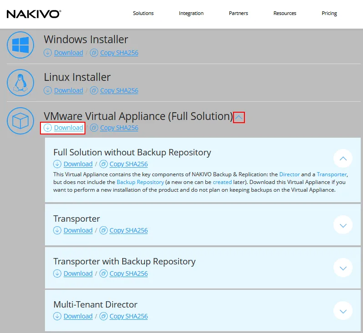Collapse the VMware Virtual Appliance section
Viewport: 363px width, 333px height.
click(x=239, y=118)
